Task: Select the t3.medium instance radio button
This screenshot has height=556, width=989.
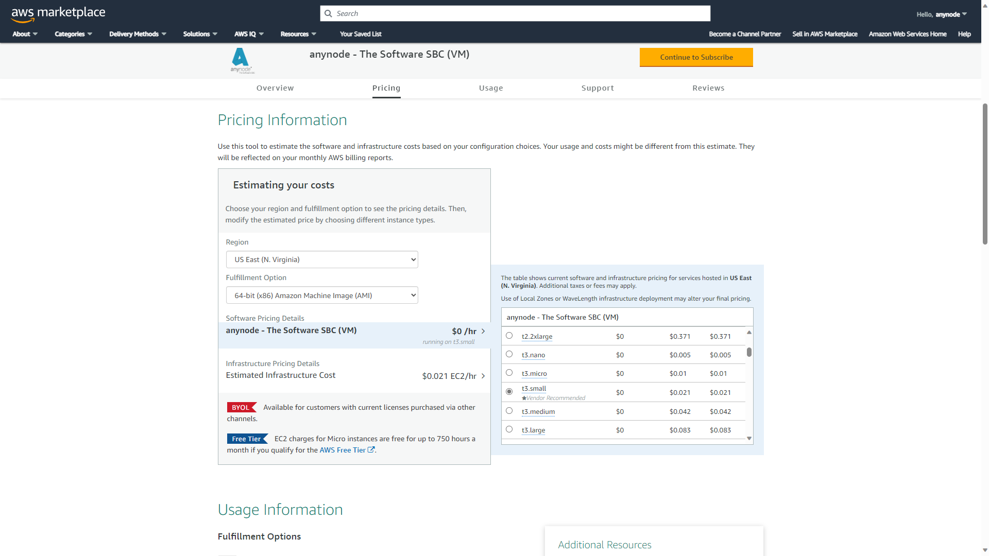Action: tap(509, 411)
